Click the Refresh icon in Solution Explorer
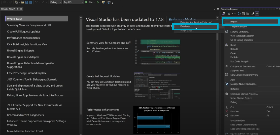Image resolution: width=280 pixels, height=135 pixels. coord(239,14)
